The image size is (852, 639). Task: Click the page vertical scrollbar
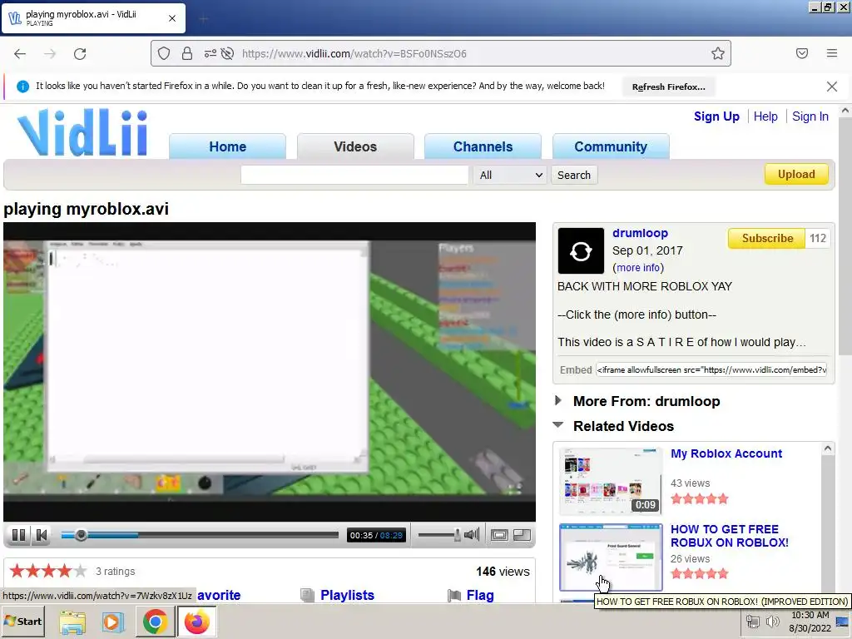click(x=845, y=236)
